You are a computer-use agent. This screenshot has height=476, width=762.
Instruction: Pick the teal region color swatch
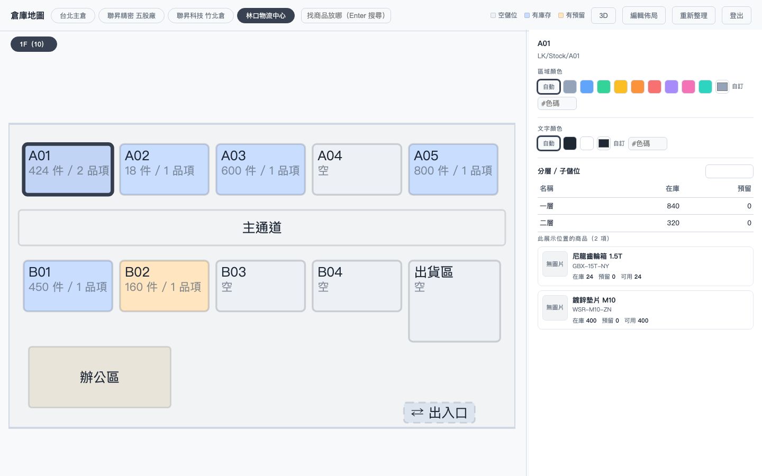pos(705,87)
